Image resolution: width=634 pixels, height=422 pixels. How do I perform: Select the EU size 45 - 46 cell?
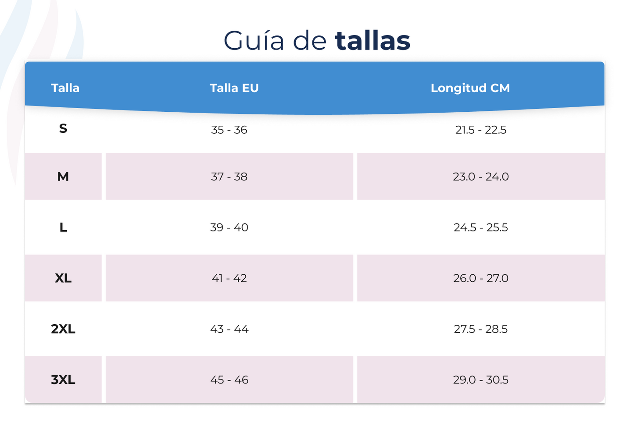[x=229, y=380]
